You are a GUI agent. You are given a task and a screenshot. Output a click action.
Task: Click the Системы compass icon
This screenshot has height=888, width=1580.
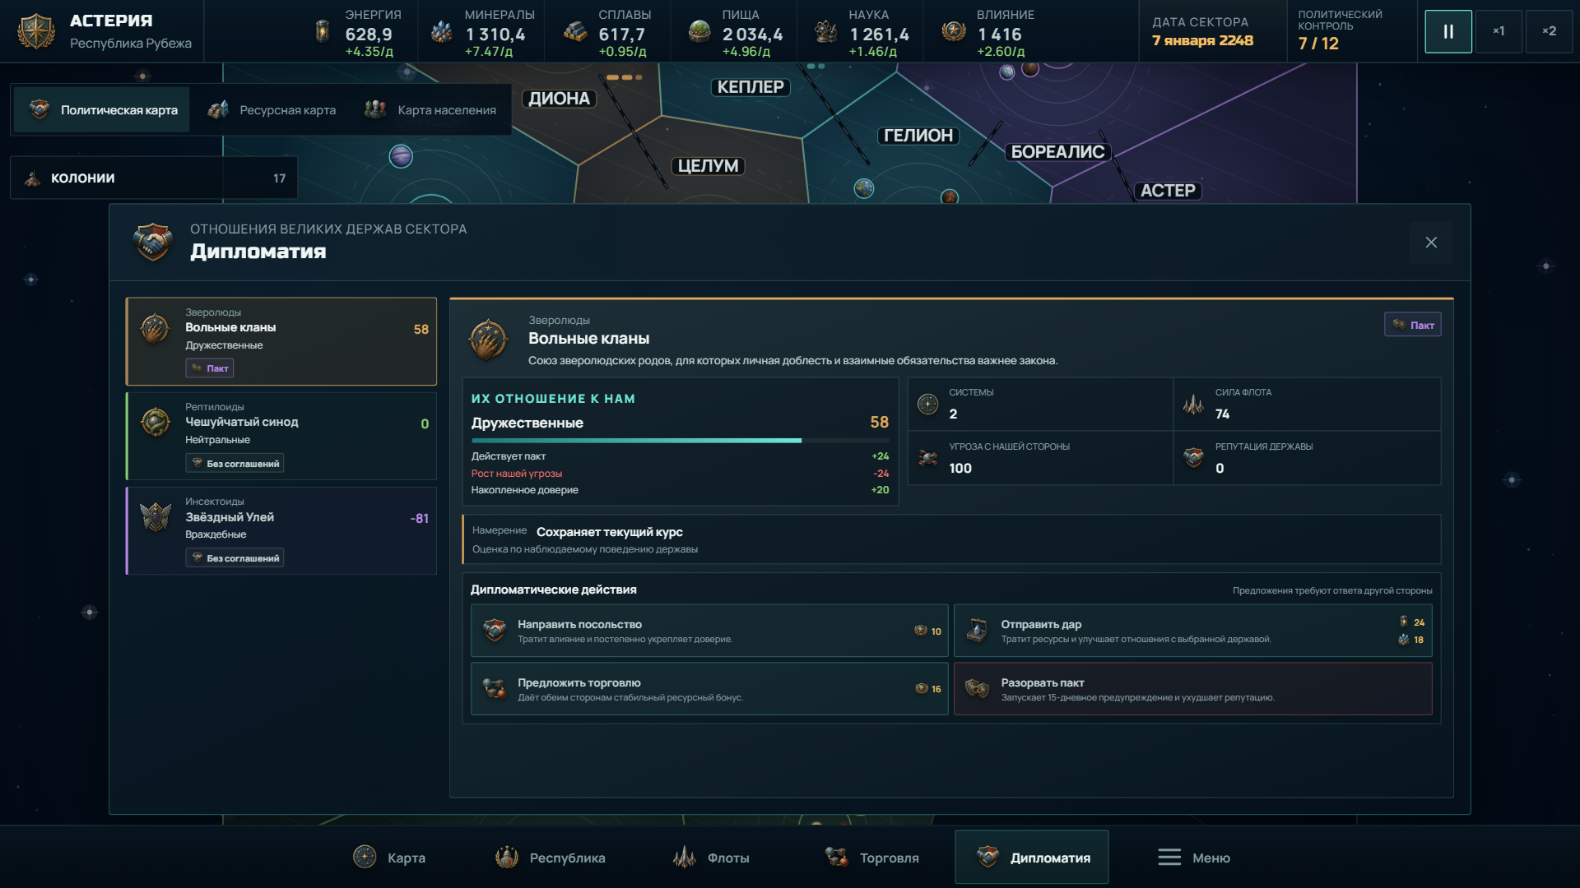tap(927, 404)
